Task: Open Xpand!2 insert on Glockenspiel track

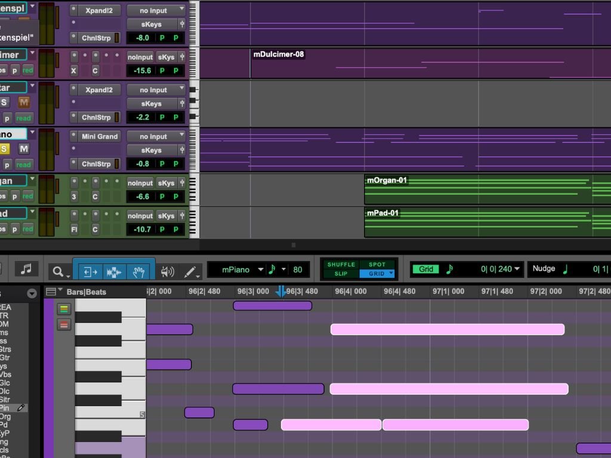Action: click(100, 11)
